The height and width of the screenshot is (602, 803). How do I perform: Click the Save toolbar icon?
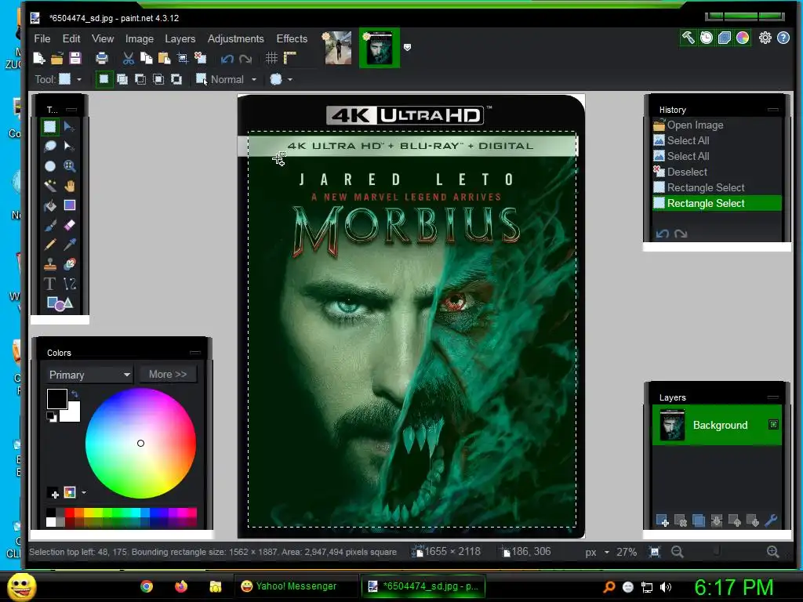click(75, 58)
